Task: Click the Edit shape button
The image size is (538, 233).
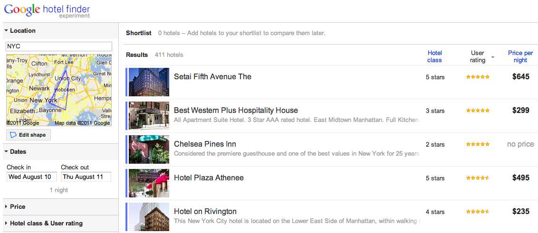Action: [x=29, y=135]
